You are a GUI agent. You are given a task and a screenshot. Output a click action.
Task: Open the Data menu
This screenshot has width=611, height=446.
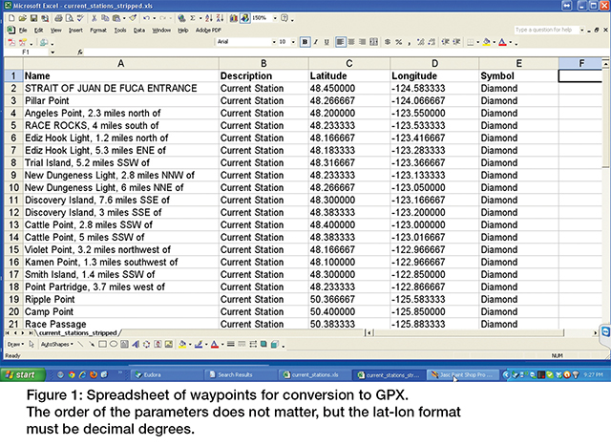[139, 30]
